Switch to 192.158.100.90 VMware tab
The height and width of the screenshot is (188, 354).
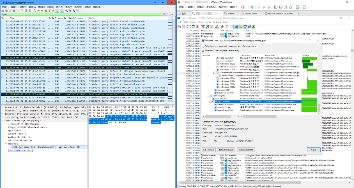coord(251,13)
